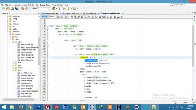
Task: Click the Shift Line Left icon
Action: coord(100,17)
